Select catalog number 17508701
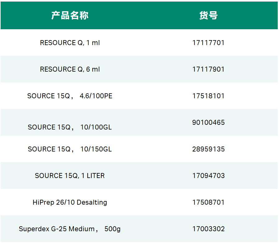 point(208,202)
